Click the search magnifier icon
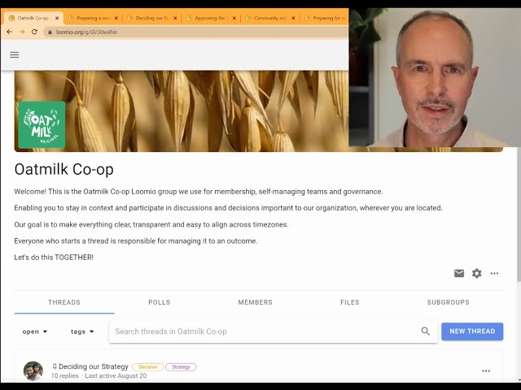The image size is (521, 390). pos(426,331)
